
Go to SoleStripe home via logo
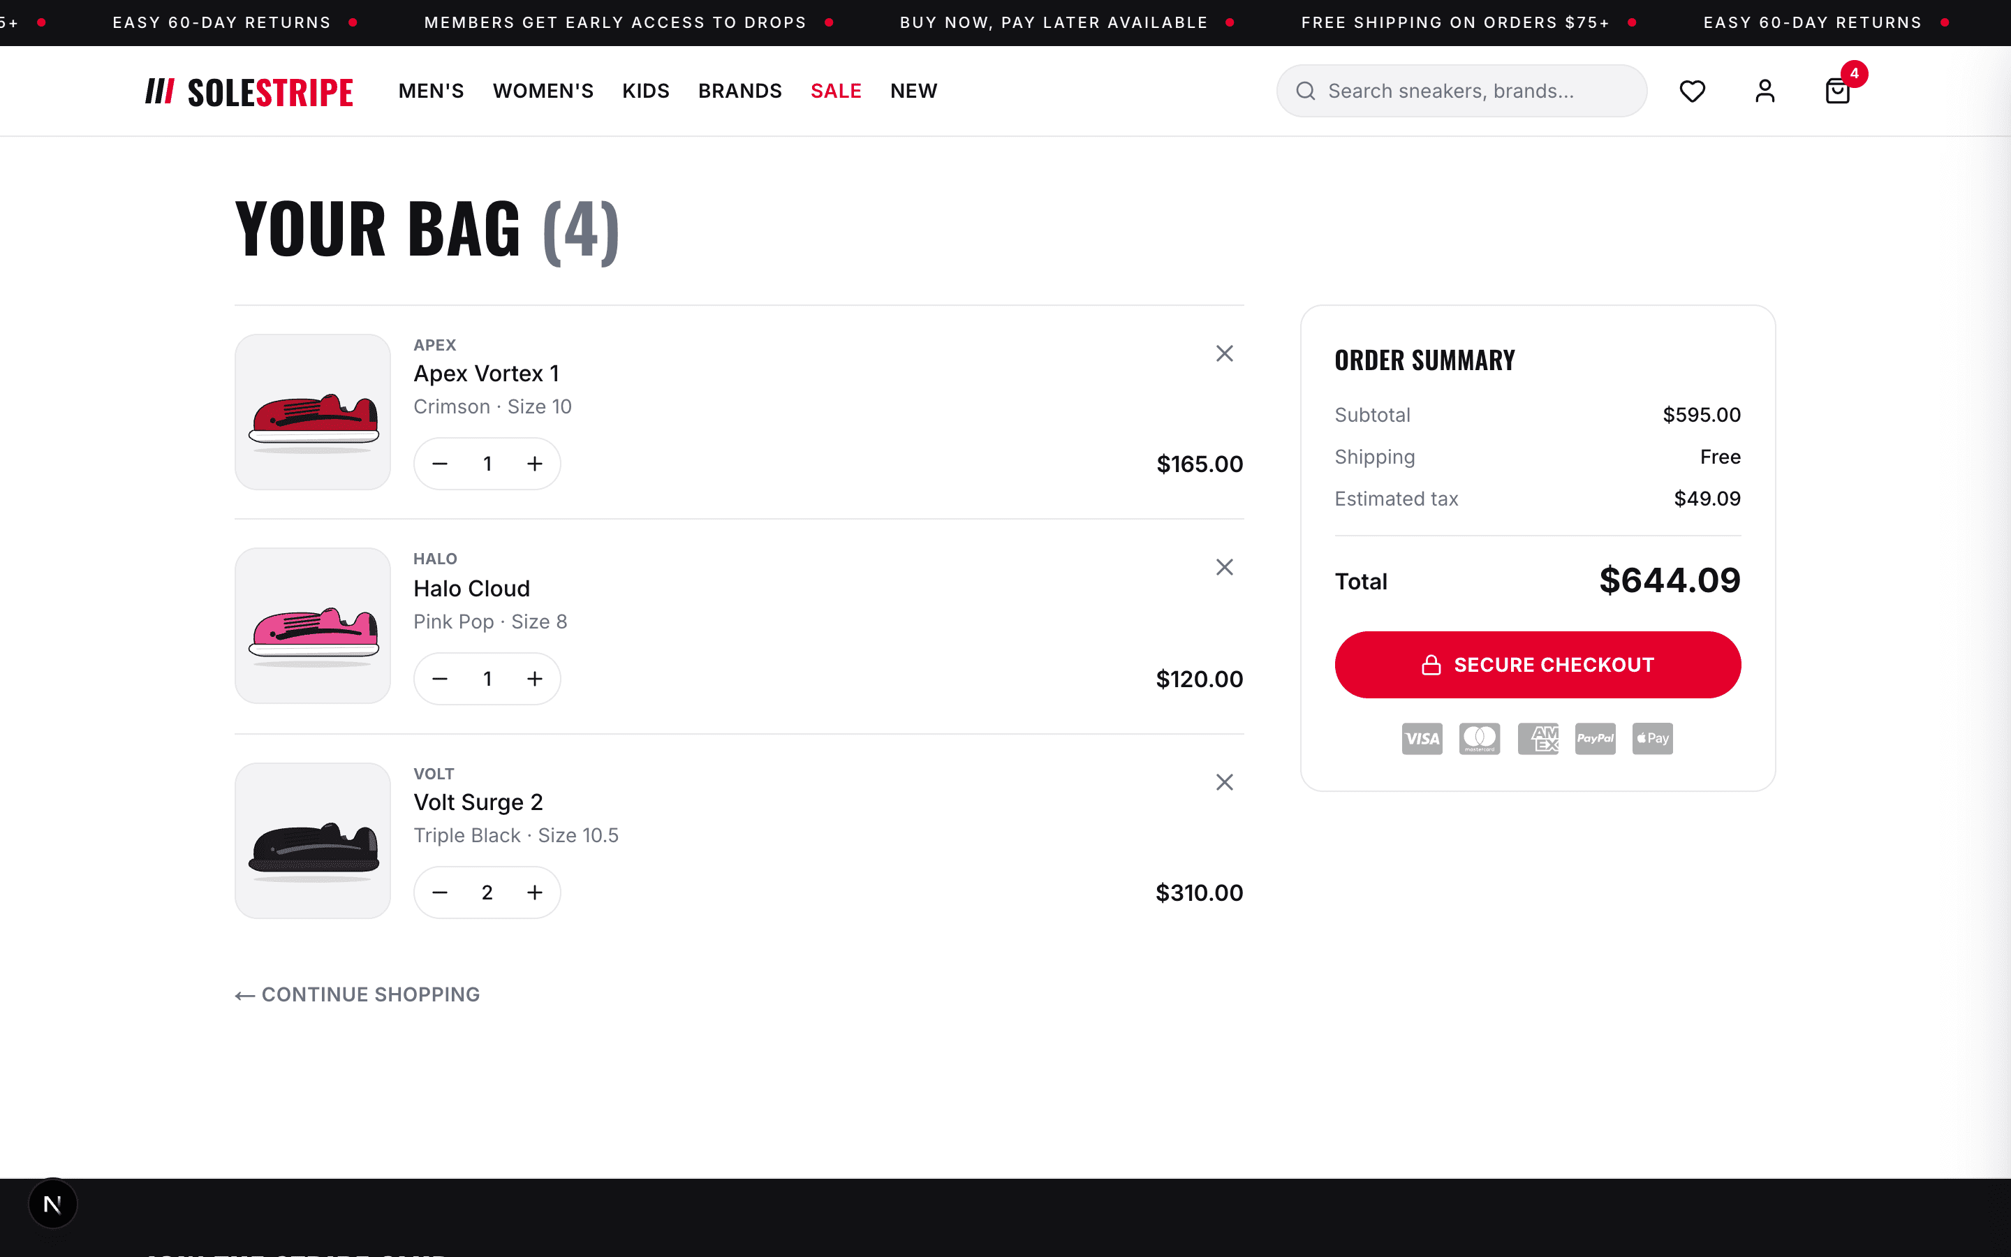pyautogui.click(x=249, y=91)
